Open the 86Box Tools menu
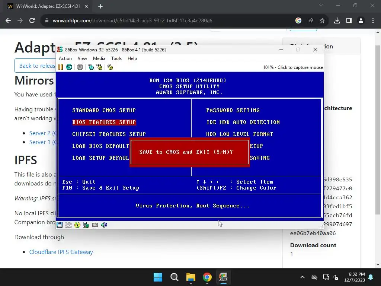Viewport: 381px width, 286px height. [116, 58]
